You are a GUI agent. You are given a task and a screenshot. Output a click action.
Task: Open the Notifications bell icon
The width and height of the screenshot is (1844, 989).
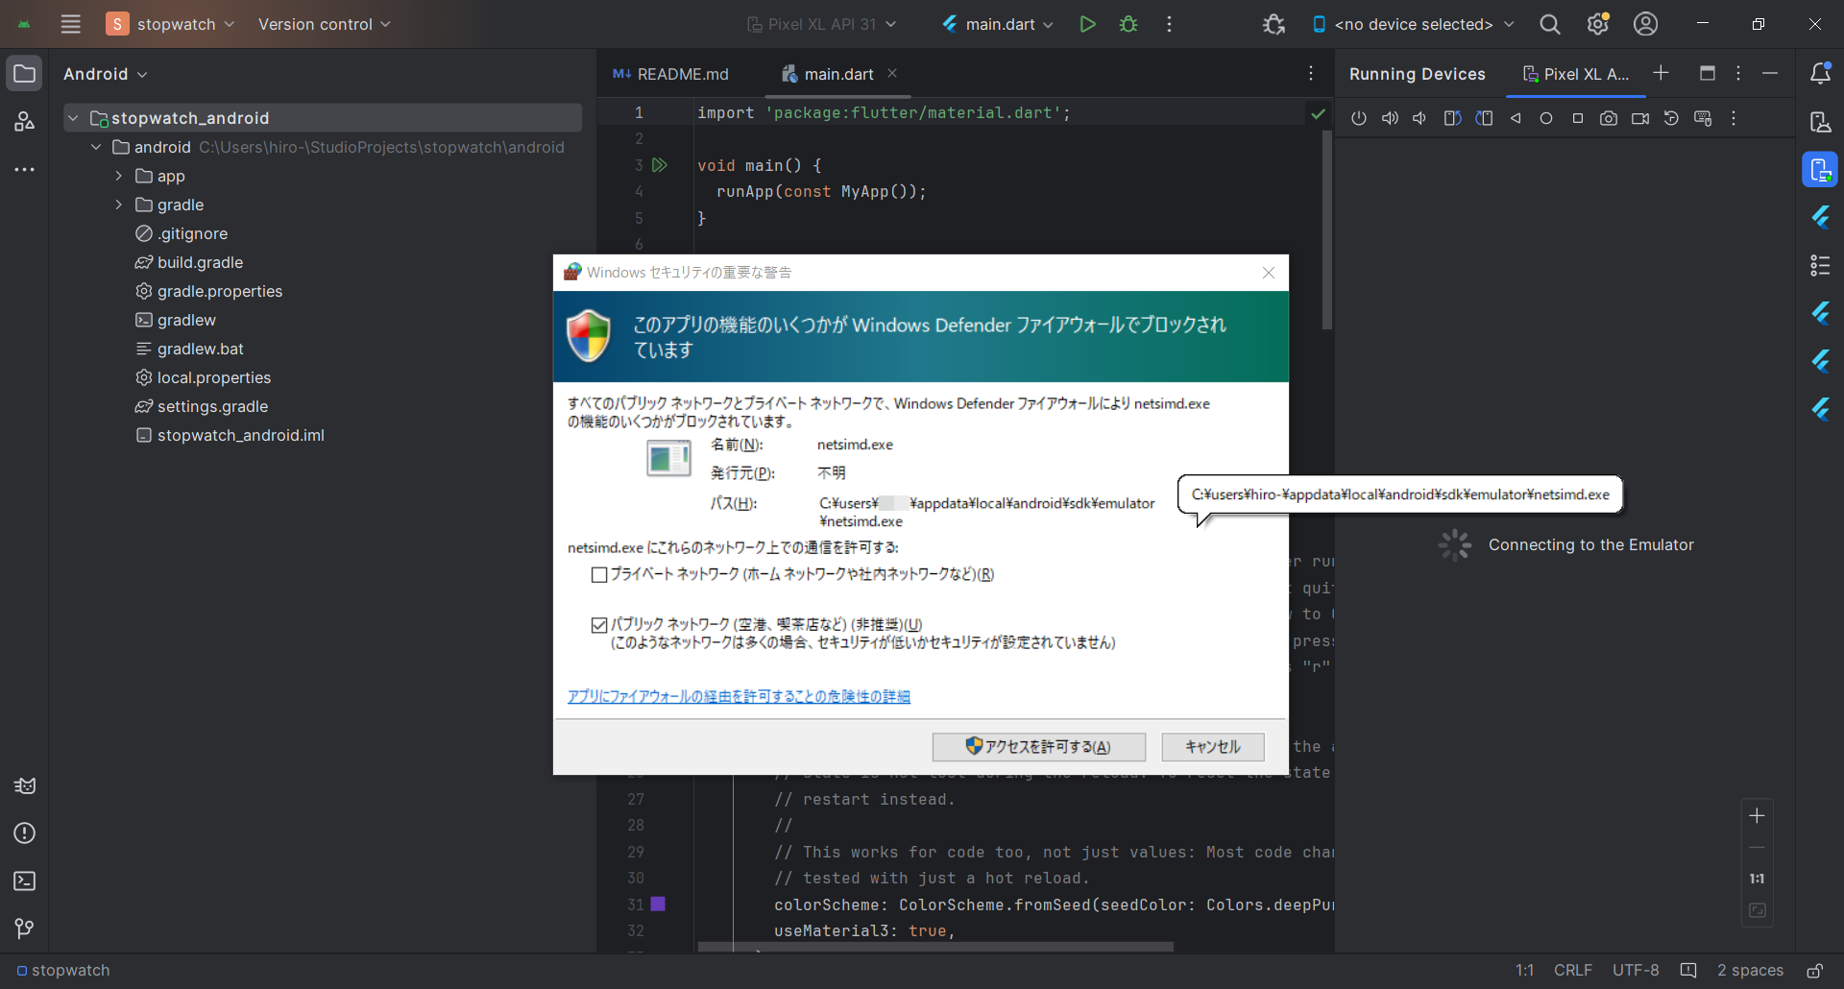tap(1820, 74)
